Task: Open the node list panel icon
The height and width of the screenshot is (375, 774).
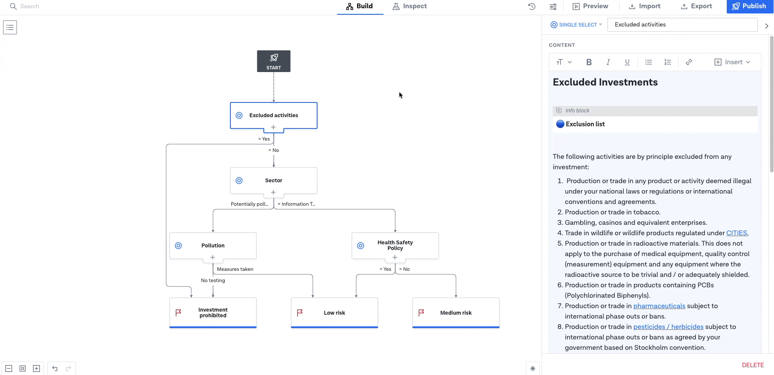Action: click(x=10, y=27)
